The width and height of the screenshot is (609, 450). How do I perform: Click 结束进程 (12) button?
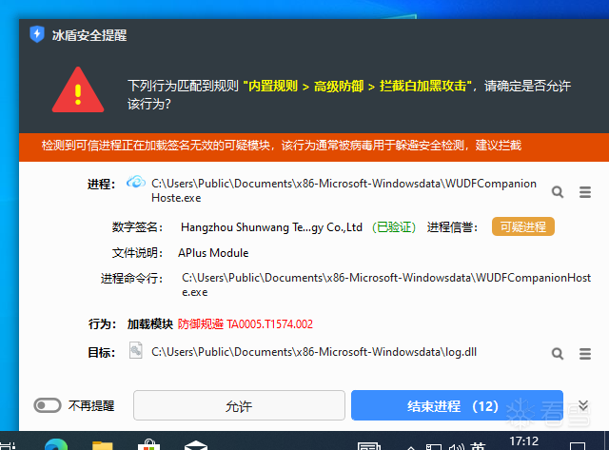[457, 405]
